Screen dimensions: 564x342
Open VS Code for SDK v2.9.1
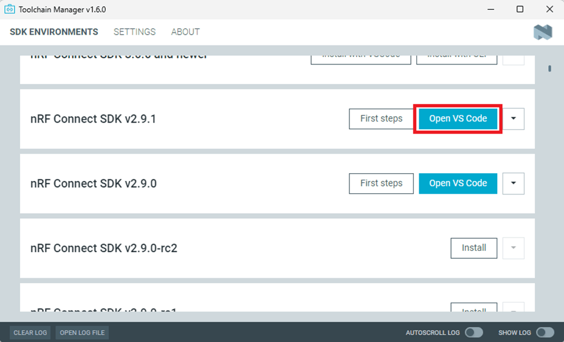458,119
